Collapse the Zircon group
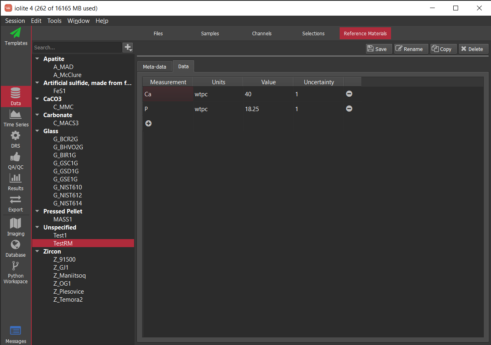 [37, 252]
